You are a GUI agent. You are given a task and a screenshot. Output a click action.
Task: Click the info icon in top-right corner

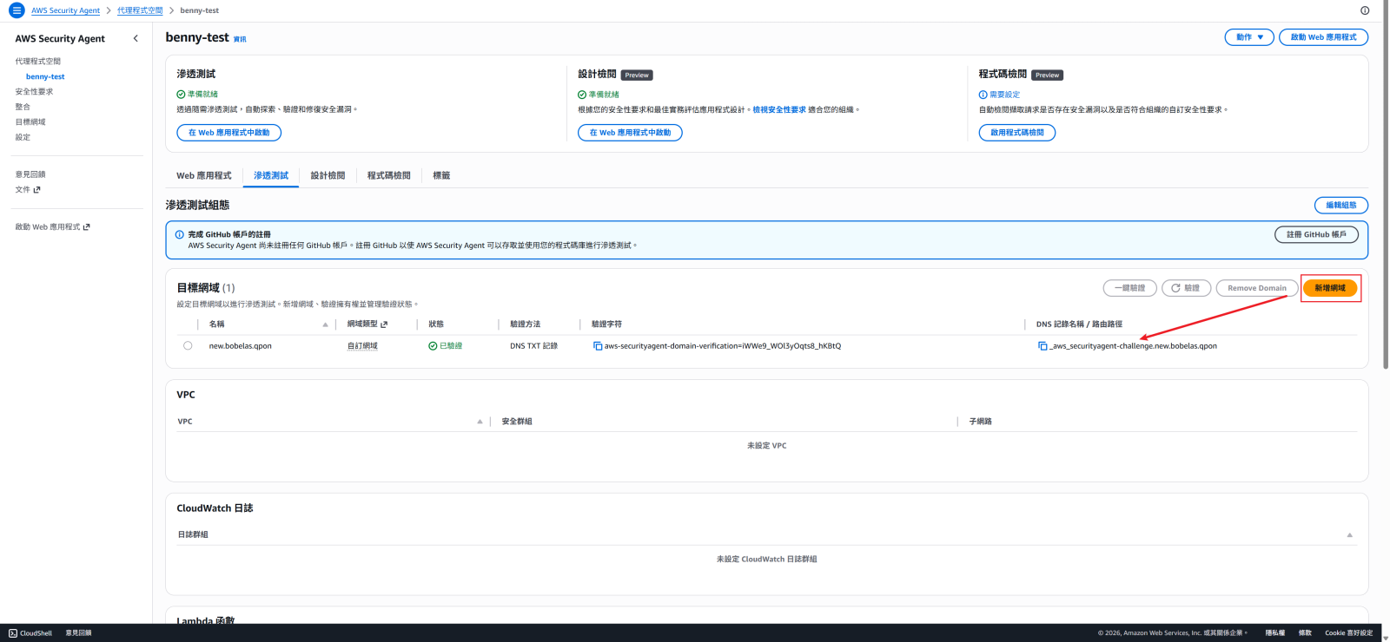pyautogui.click(x=1365, y=10)
